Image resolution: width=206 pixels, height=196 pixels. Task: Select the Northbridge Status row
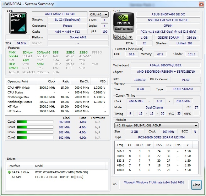[x=57, y=102]
